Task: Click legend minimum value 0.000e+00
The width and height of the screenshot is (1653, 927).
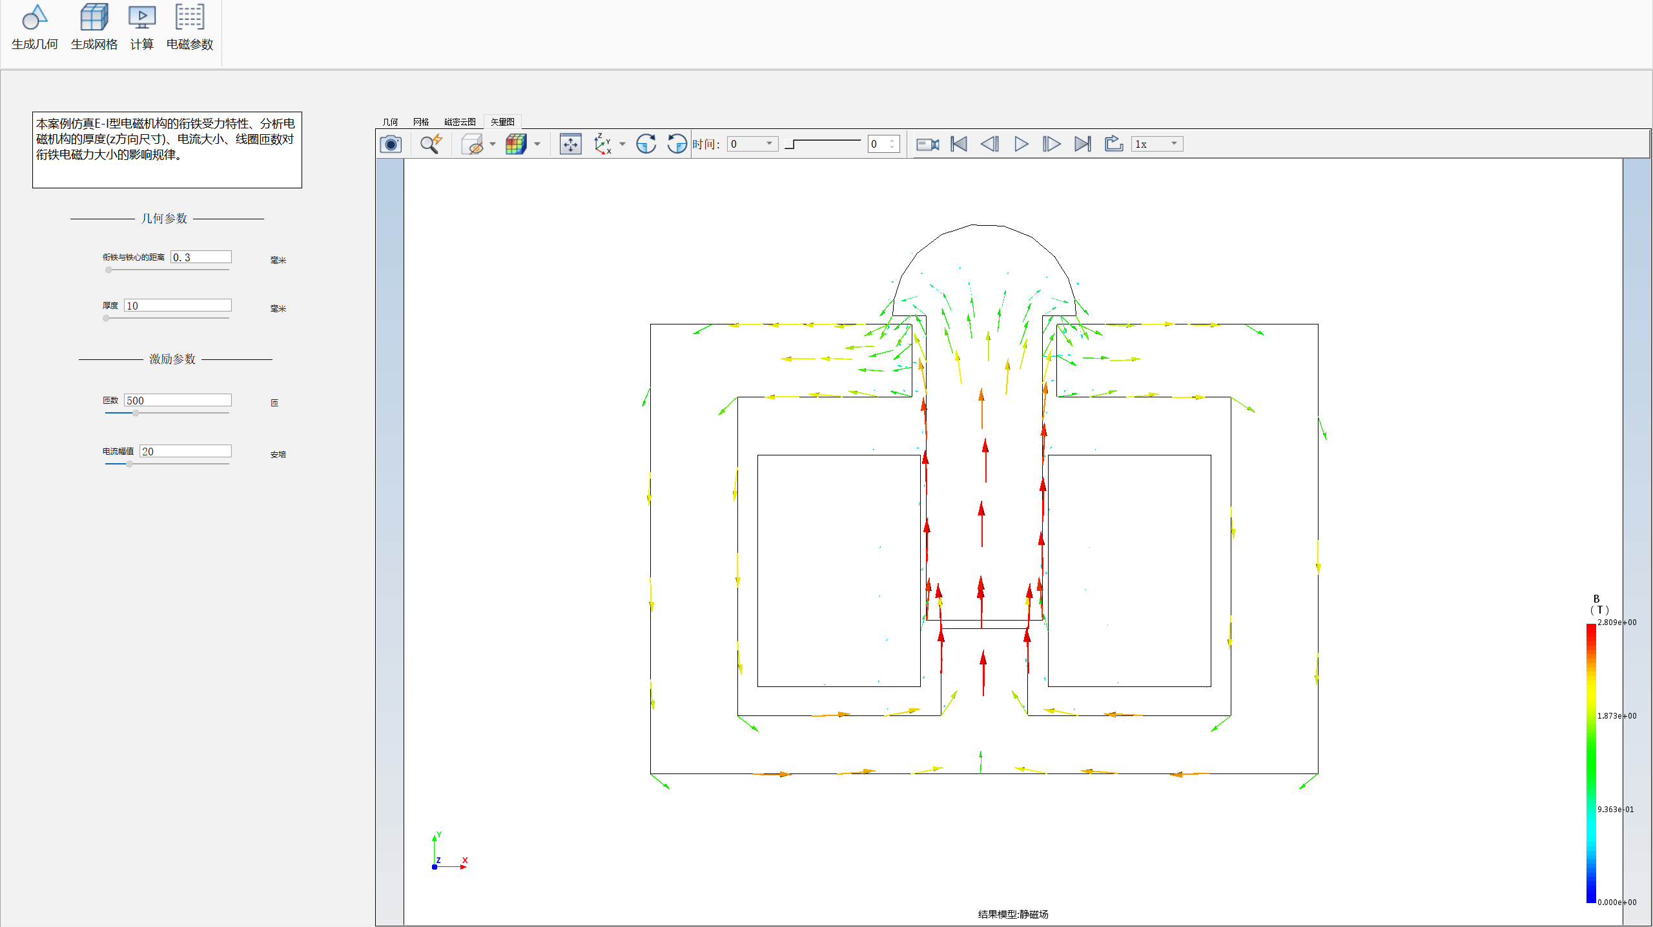Action: pos(1617,902)
